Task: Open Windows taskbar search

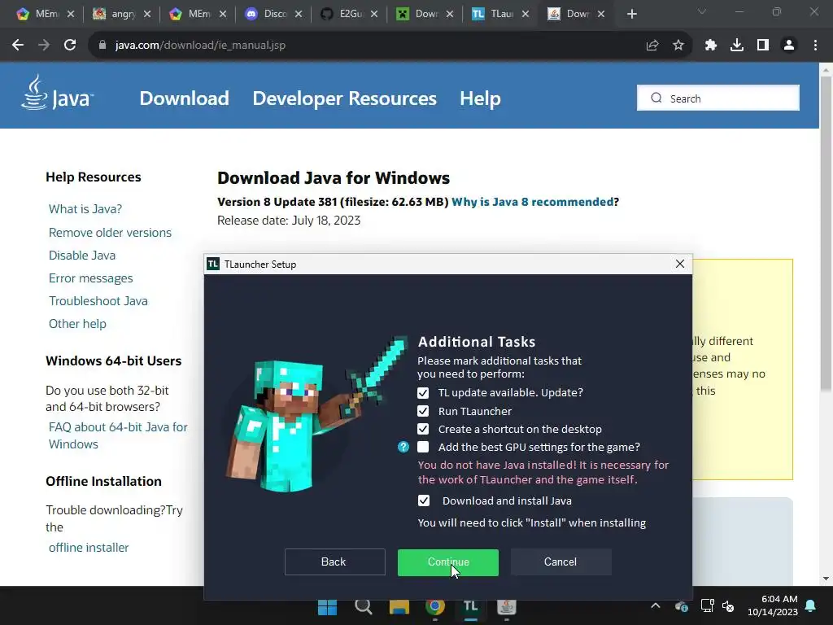Action: (x=364, y=606)
